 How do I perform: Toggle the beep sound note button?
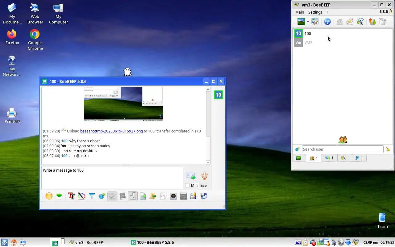point(133,196)
